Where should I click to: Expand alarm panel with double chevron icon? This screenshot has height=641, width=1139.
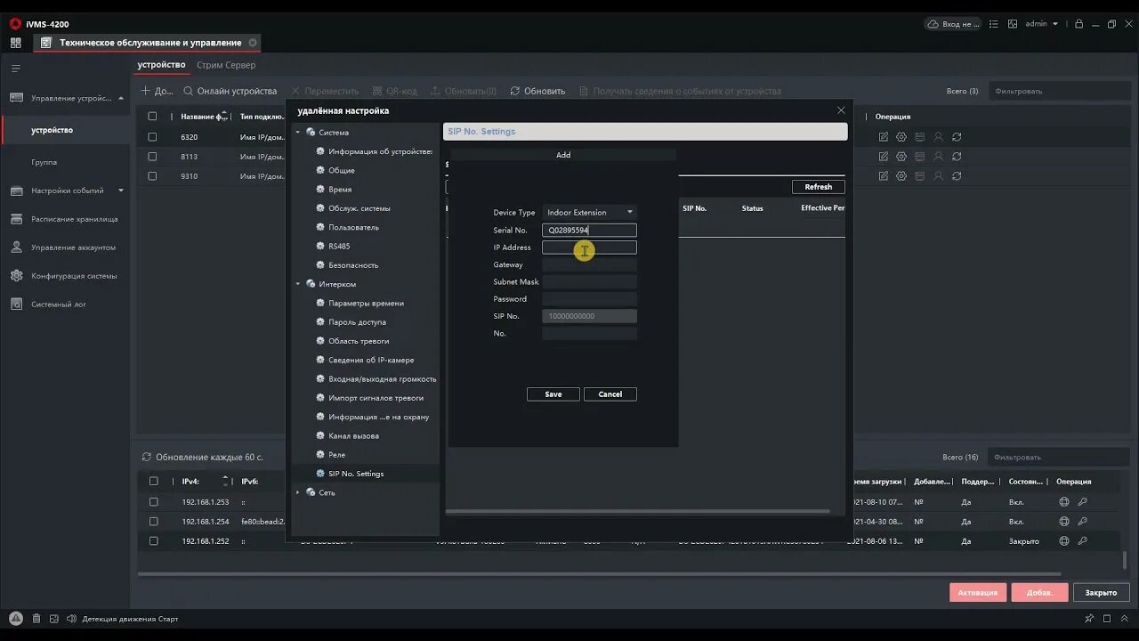point(1124,619)
